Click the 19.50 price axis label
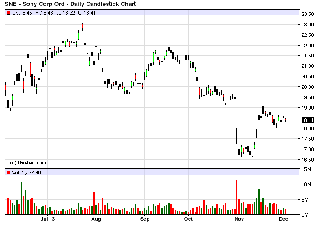Screen dimensions: 319x233 coord(308,97)
